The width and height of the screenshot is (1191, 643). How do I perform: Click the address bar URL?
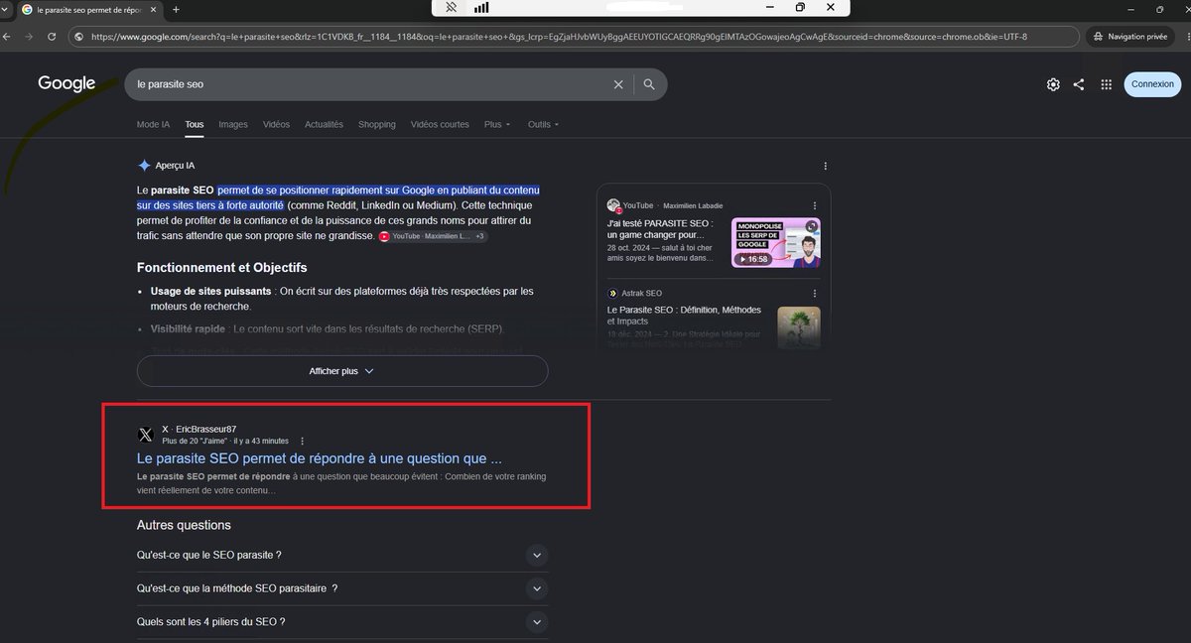point(559,37)
